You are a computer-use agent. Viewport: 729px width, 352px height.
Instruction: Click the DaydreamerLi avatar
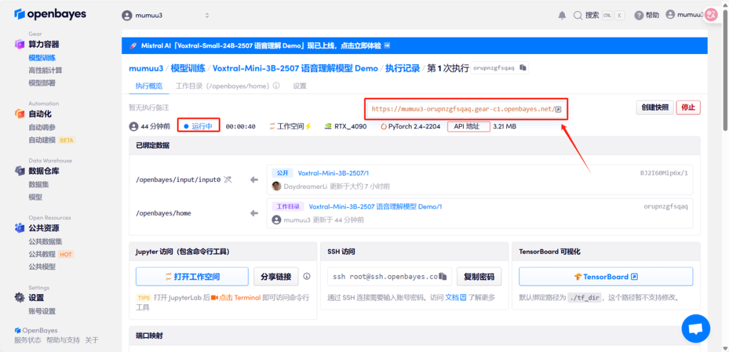pyautogui.click(x=276, y=186)
